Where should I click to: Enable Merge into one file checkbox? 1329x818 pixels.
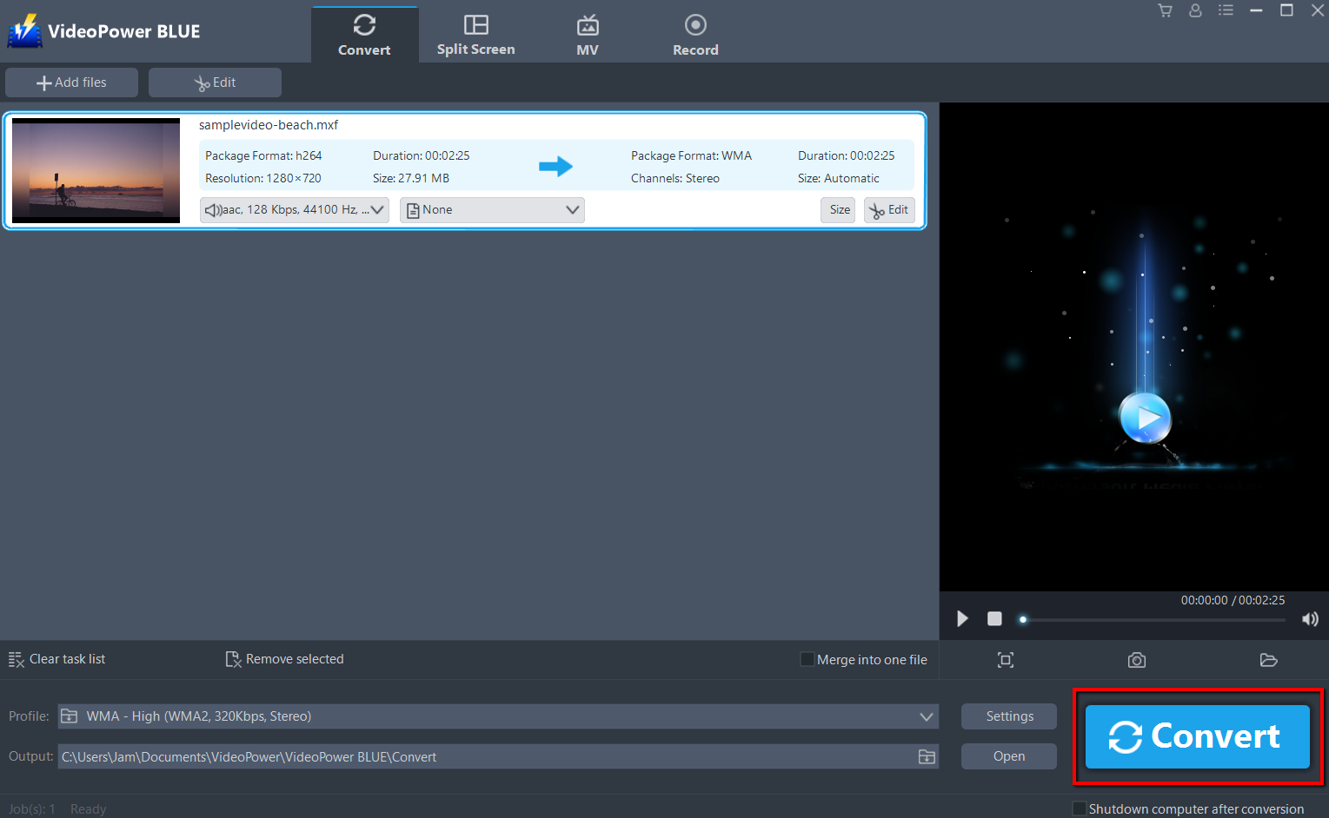point(807,659)
